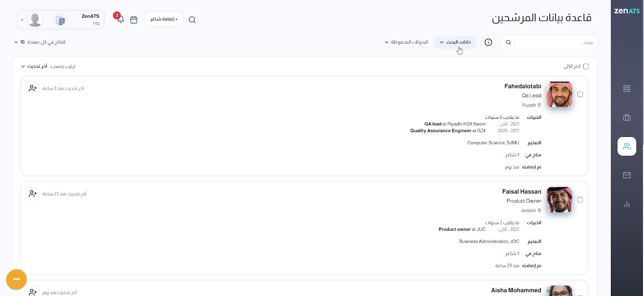Image resolution: width=644 pixels, height=296 pixels.
Task: Open the calendar icon in header
Action: (x=134, y=20)
